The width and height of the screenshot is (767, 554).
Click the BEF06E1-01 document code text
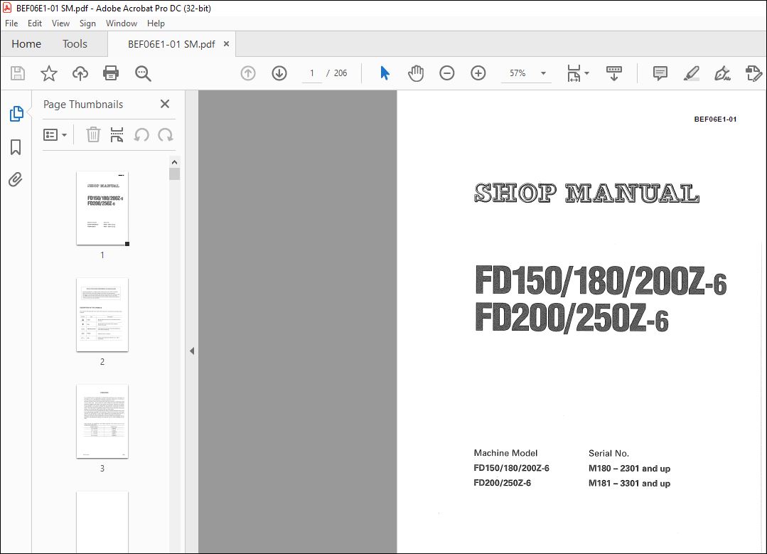(x=715, y=119)
